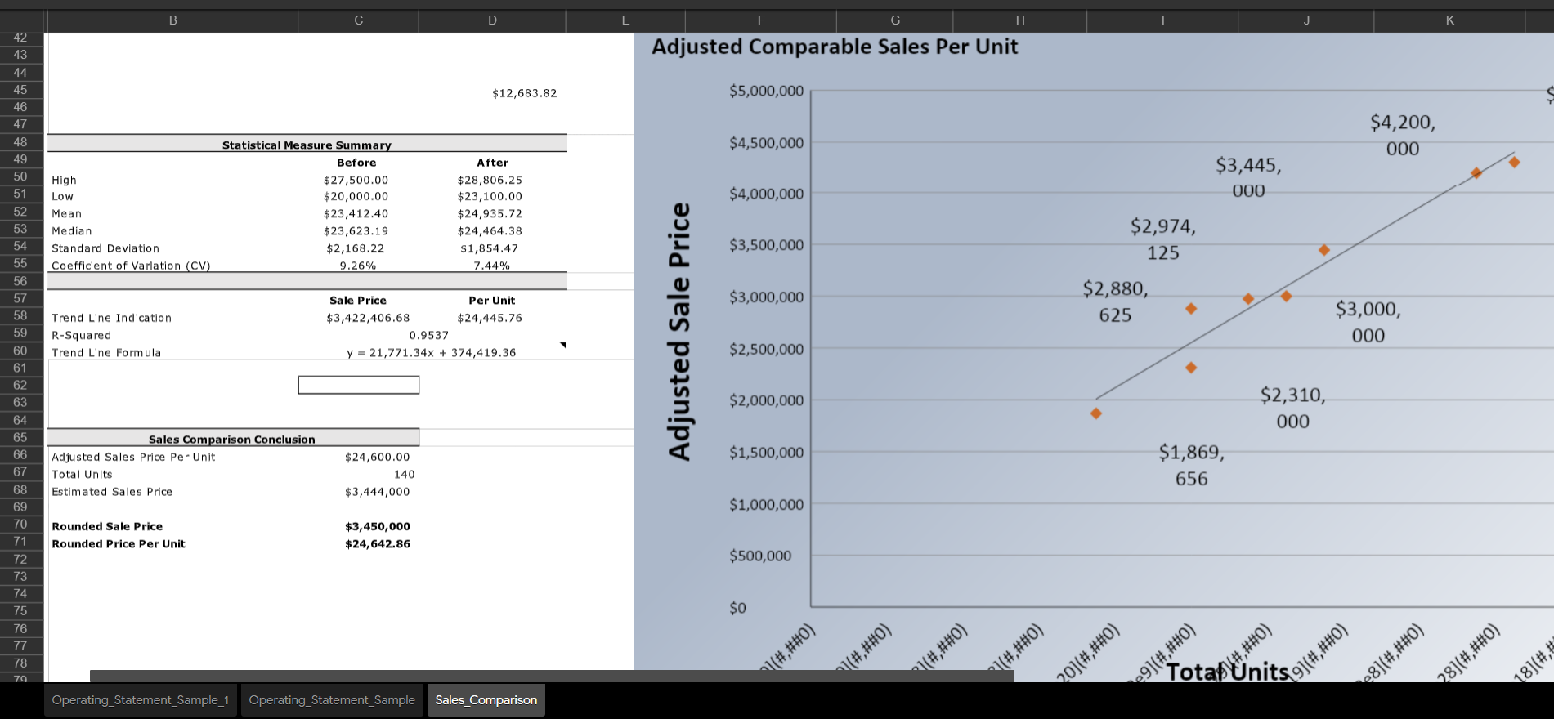Click the Coefficient of Variation (CV) row label
Image resolution: width=1554 pixels, height=719 pixels.
132,266
